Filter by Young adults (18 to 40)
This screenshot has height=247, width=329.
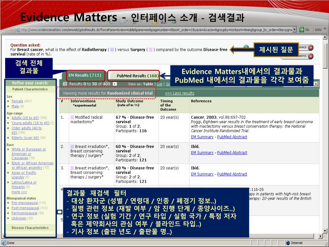[x=31, y=123]
